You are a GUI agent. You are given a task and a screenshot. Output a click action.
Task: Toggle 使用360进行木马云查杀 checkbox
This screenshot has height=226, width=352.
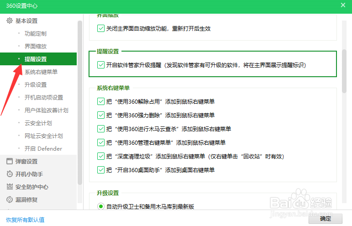(x=101, y=129)
